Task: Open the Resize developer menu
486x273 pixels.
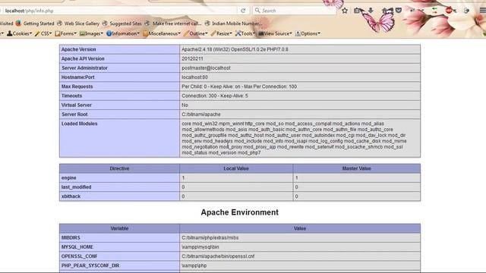Action: pyautogui.click(x=221, y=33)
